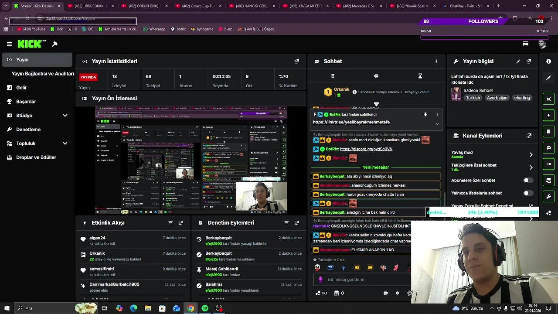Open pinned message three-dot options
Screen dimensions: 558x314
tap(437, 115)
